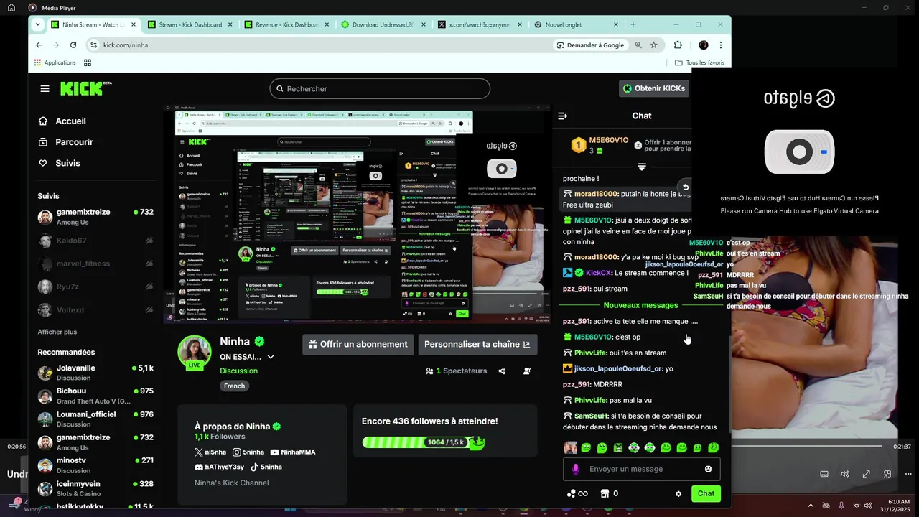
Task: Go back with browser back arrow
Action: (x=39, y=45)
